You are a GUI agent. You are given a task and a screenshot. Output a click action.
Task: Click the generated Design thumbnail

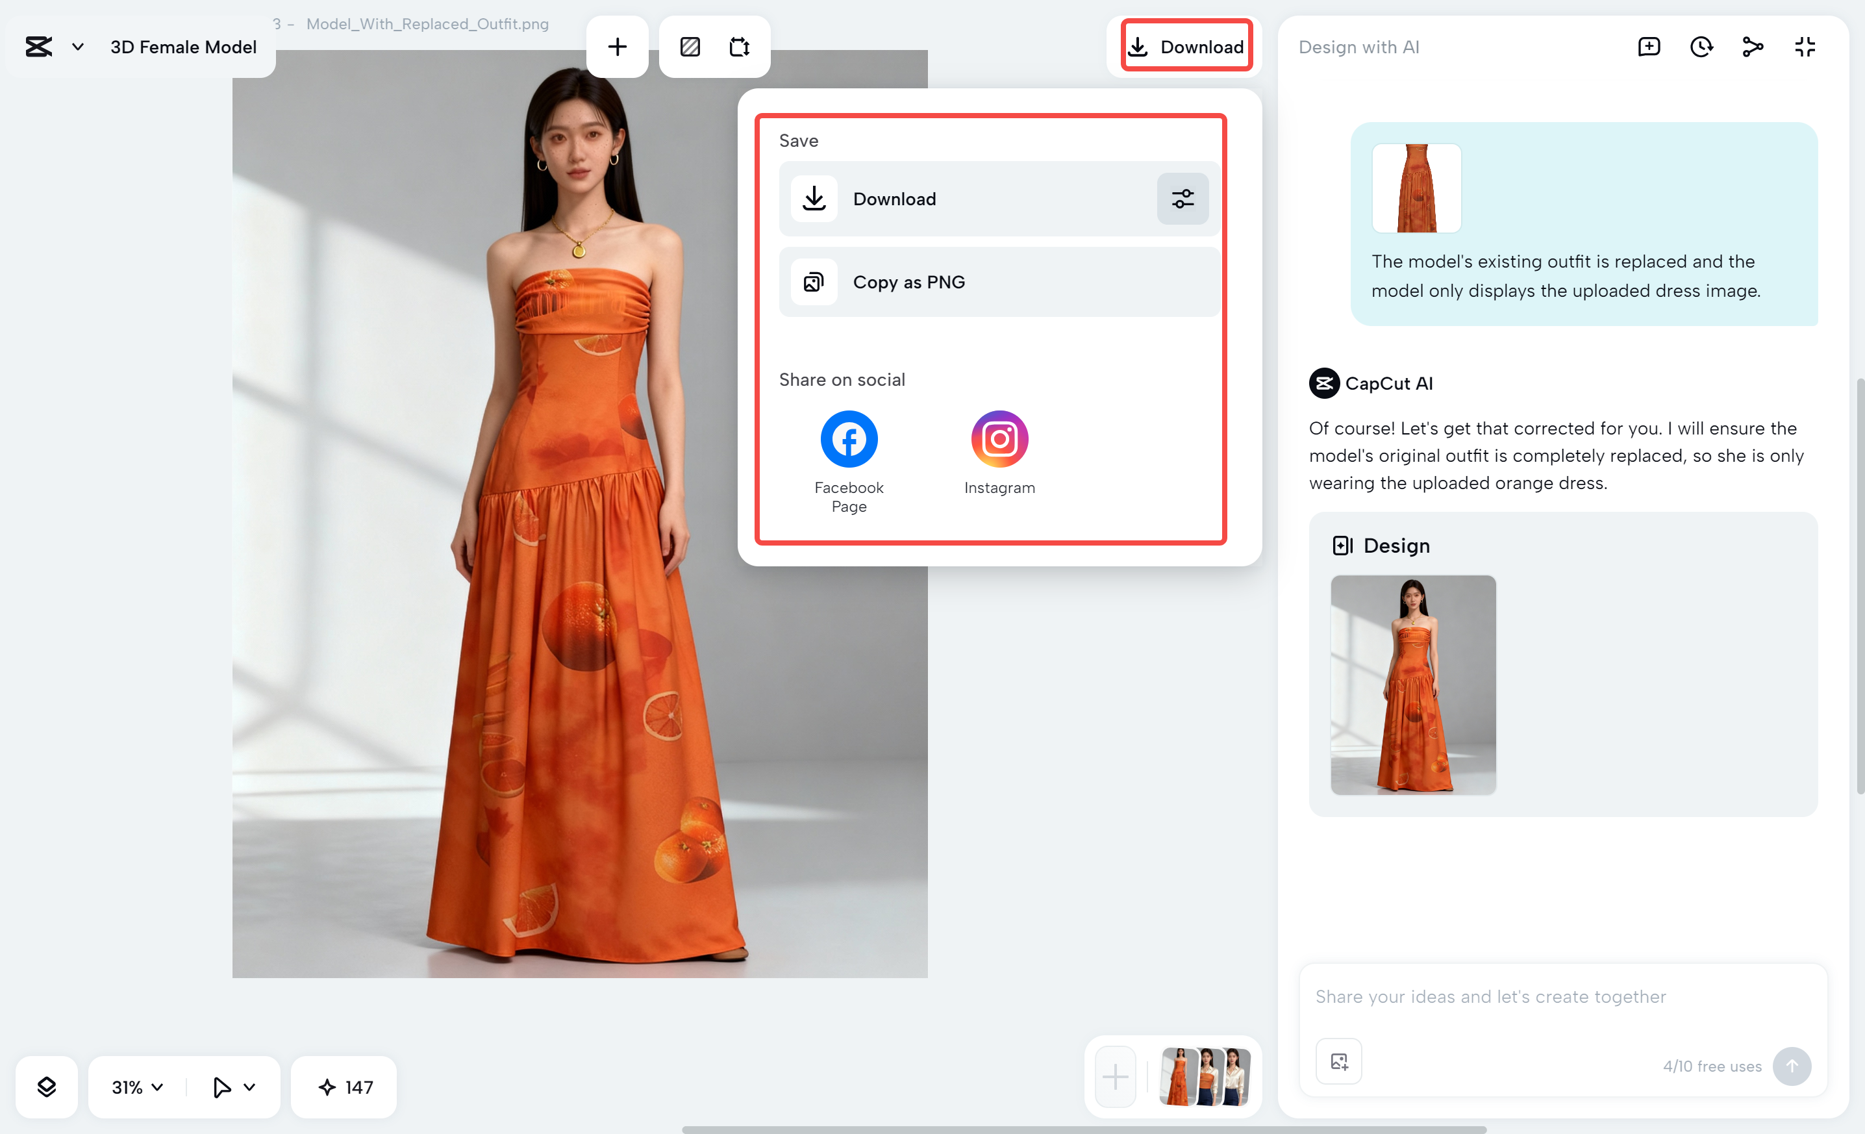click(1412, 685)
